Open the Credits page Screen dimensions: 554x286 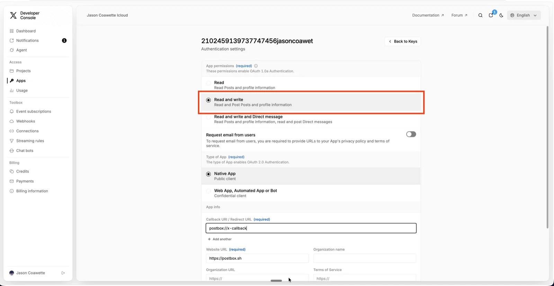click(x=23, y=172)
